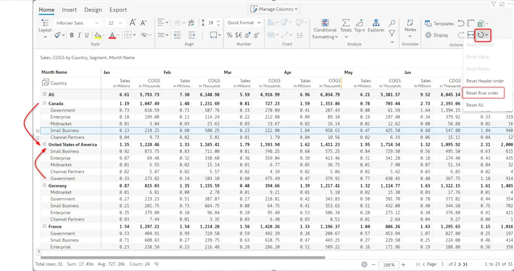Click the text wrap abc icon
514x271 pixels.
pyautogui.click(x=191, y=23)
